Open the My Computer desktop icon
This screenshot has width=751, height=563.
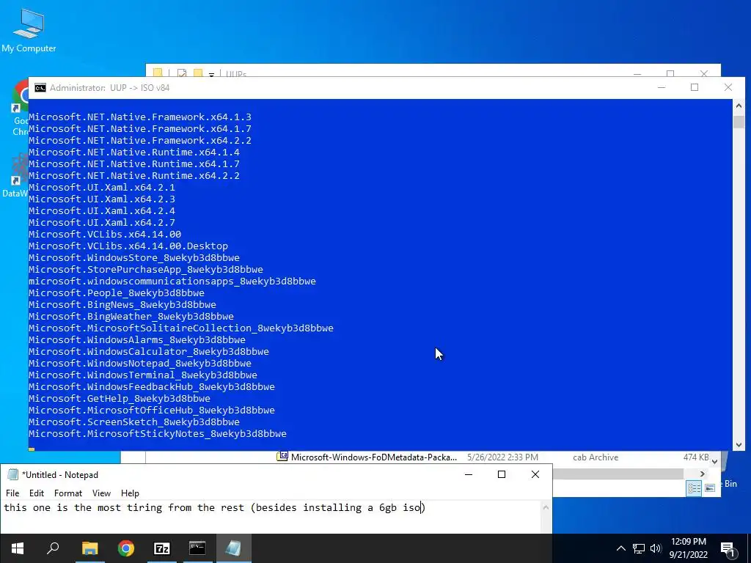point(29,30)
